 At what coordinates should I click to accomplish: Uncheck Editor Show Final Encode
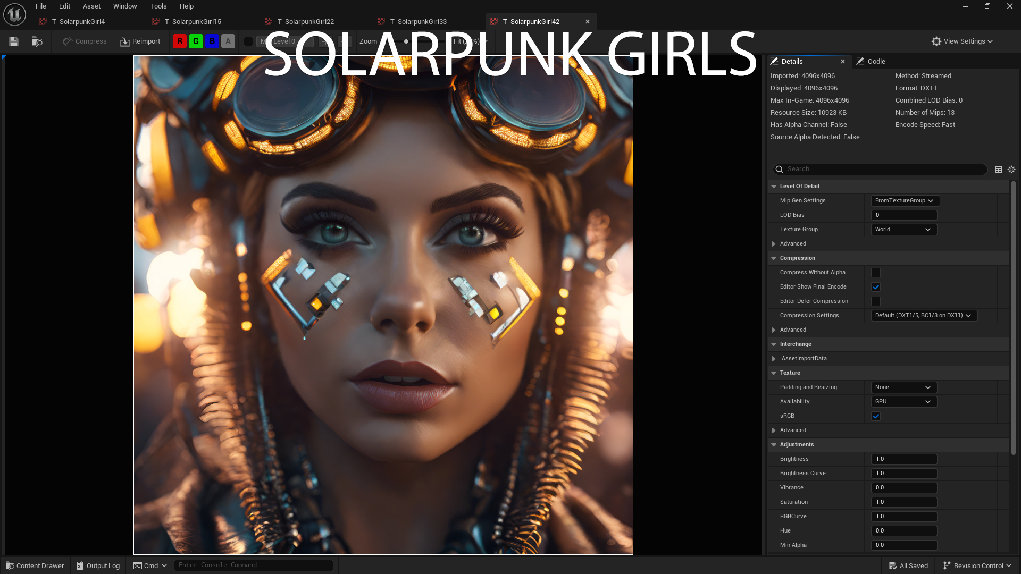(x=876, y=287)
